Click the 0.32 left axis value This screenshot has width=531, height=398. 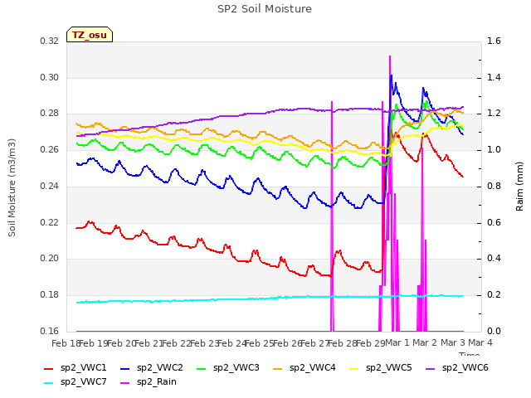click(50, 41)
